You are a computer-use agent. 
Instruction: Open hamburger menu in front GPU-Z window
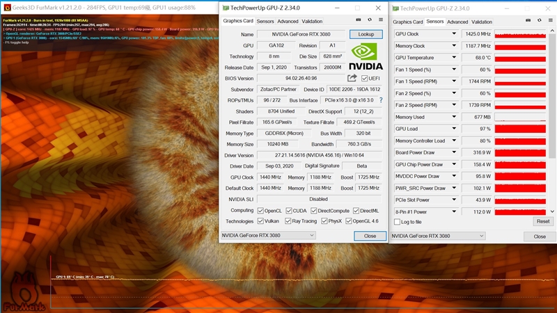[380, 20]
